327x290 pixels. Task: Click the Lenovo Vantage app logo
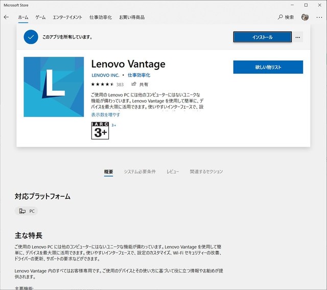(54, 87)
